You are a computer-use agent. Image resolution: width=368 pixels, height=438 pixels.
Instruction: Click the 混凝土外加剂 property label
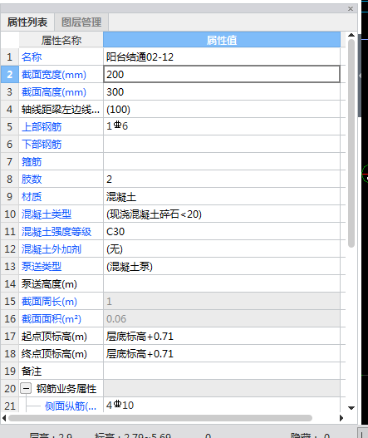click(52, 249)
